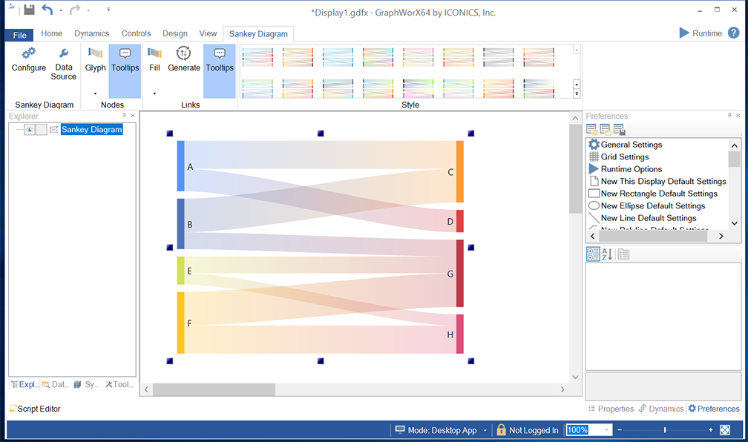Click the fit-to-window icon in status bar
The width and height of the screenshot is (748, 442).
coord(725,430)
